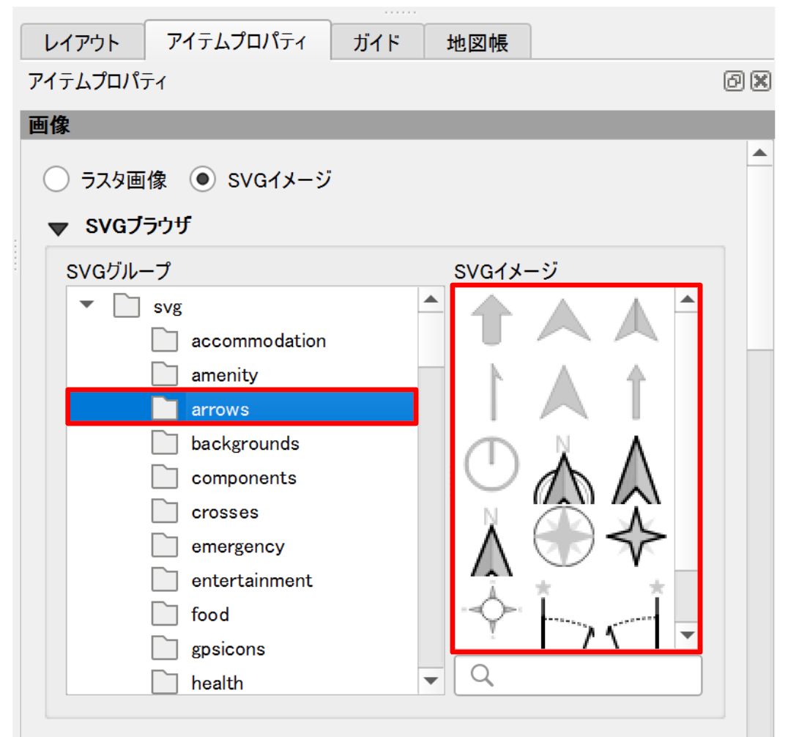Select the thin straight up arrow SVG
The width and height of the screenshot is (788, 737).
(x=636, y=392)
